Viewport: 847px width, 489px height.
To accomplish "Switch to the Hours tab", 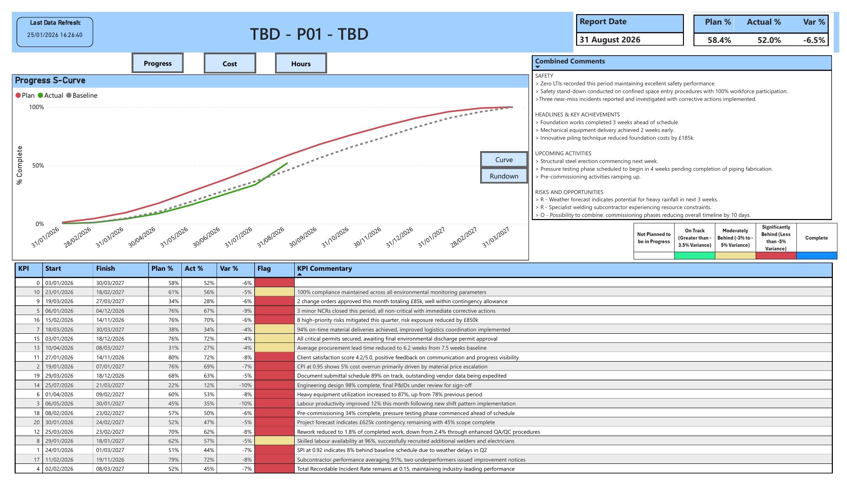I will click(300, 63).
